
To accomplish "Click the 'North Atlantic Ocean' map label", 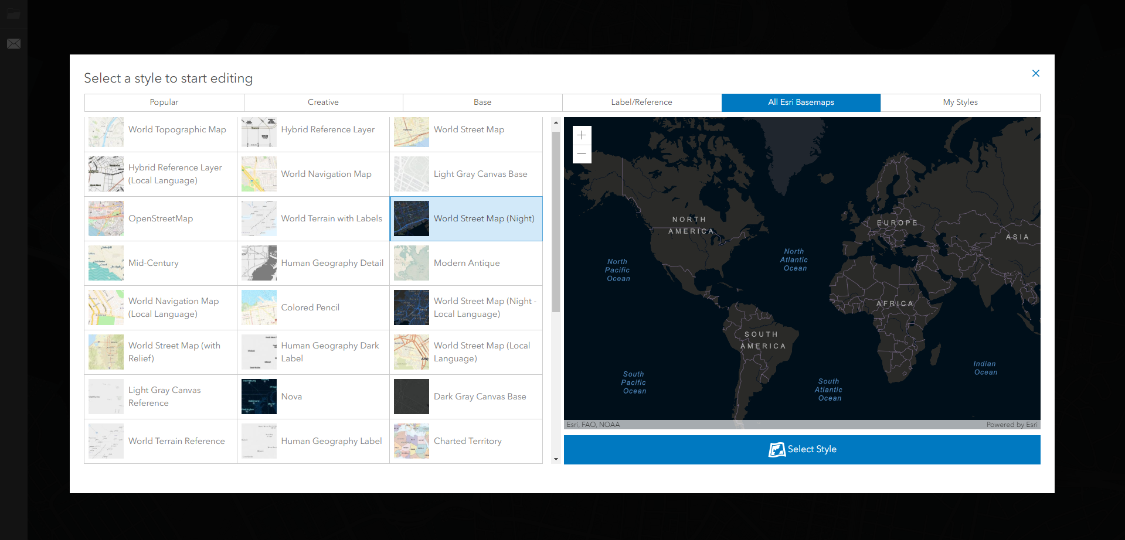I will 794,260.
